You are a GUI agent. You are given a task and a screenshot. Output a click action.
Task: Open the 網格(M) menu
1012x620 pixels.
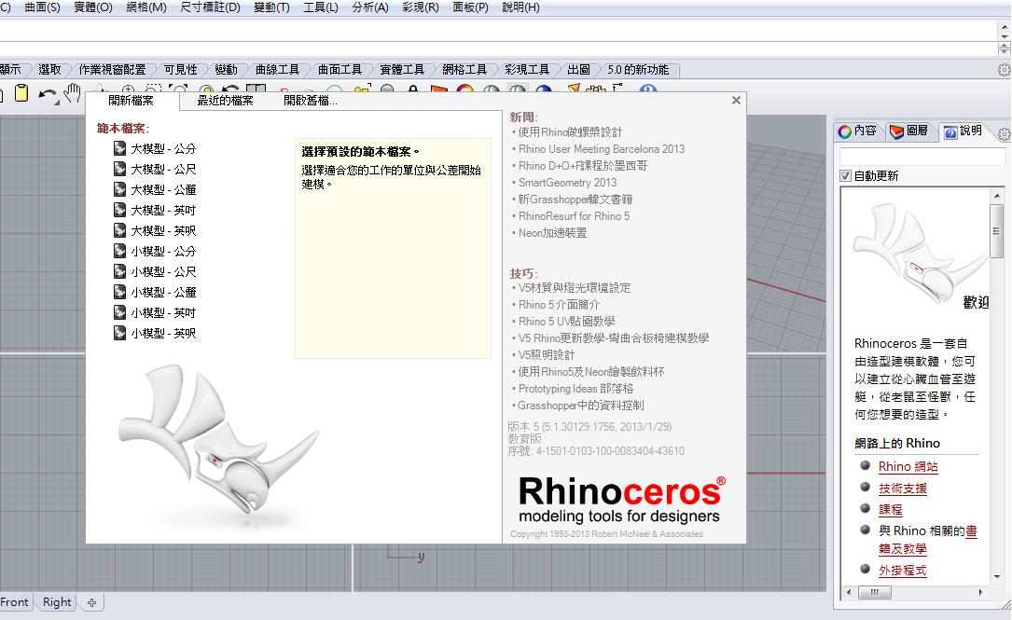146,7
